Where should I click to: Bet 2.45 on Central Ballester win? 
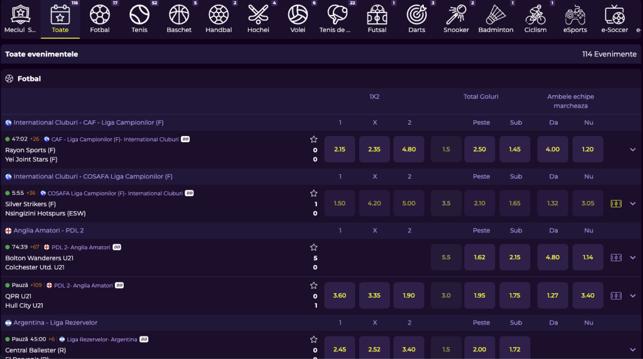click(x=340, y=348)
